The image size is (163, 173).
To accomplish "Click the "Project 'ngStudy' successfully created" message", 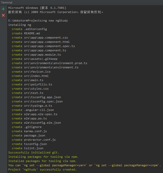I will point(42,169).
